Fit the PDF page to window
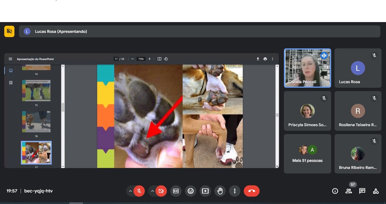The image size is (386, 204). 159,59
